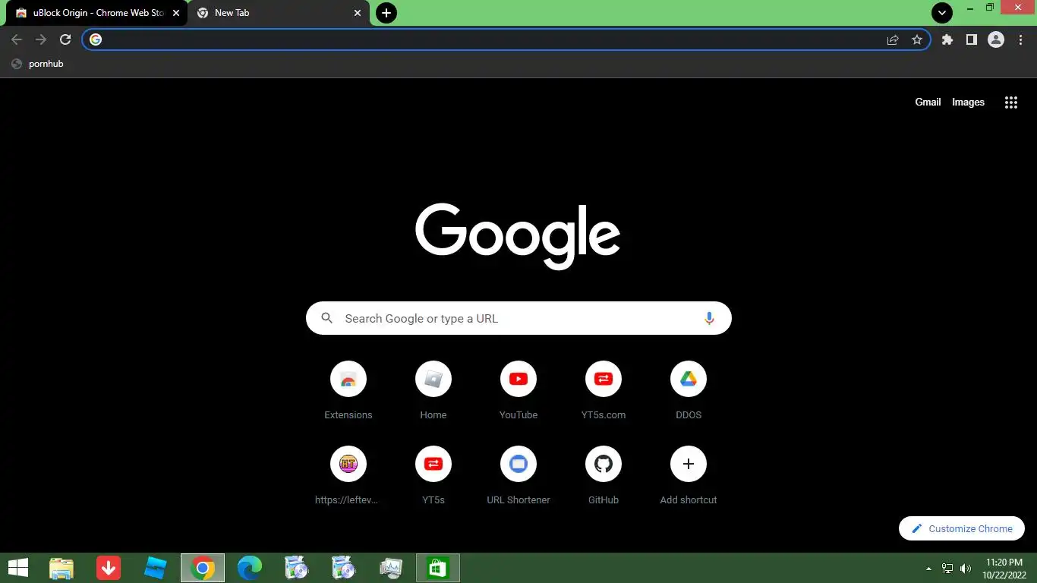Open the Chrome three-dot menu
This screenshot has width=1037, height=583.
1020,39
